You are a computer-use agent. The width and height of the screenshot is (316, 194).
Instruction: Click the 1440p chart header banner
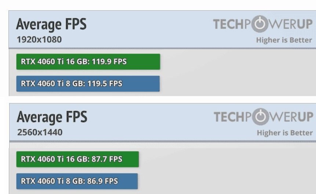pos(163,122)
